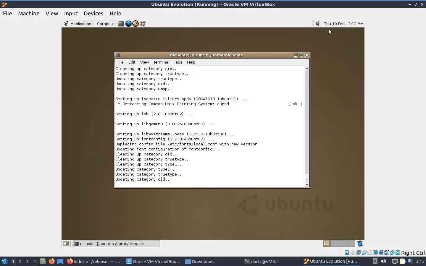Click the GNOME foot logo icon
The width and height of the screenshot is (426, 266).
tap(66, 24)
